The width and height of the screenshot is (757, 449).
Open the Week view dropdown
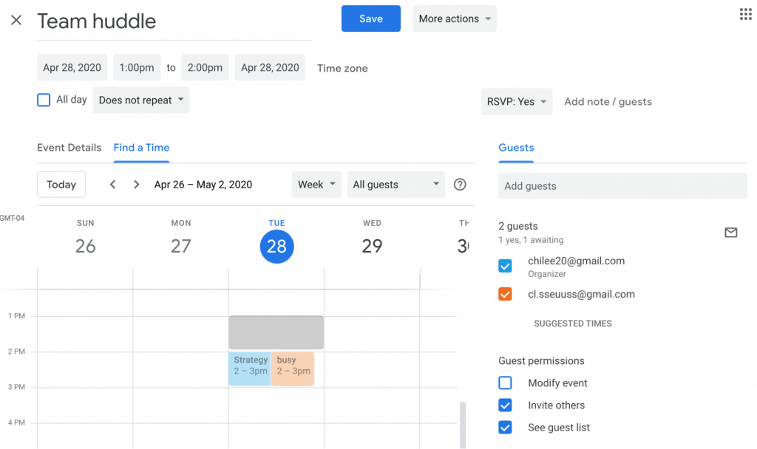pos(316,185)
